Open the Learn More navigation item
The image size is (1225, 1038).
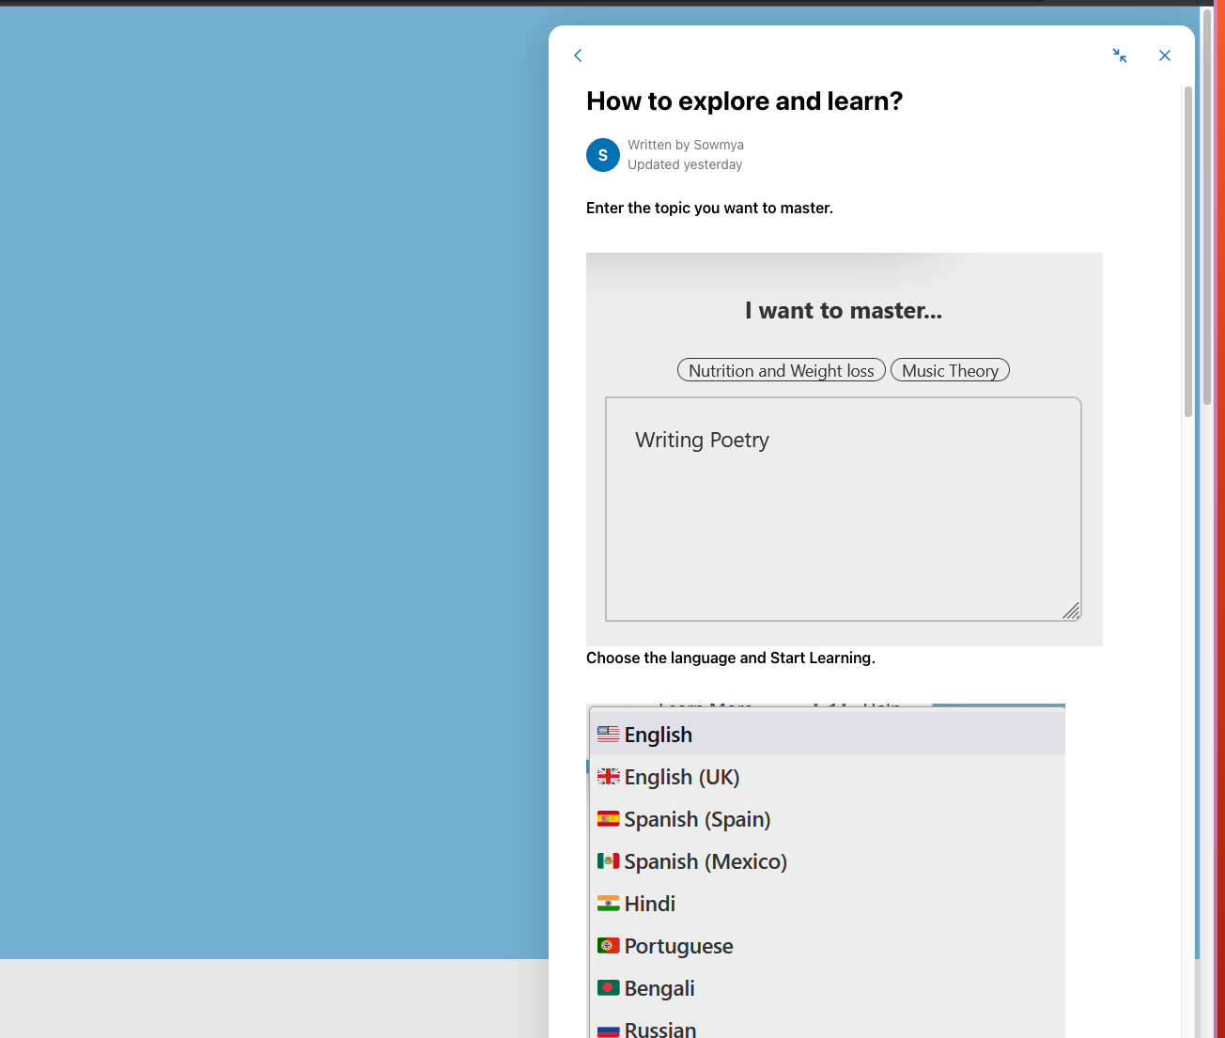pyautogui.click(x=706, y=708)
